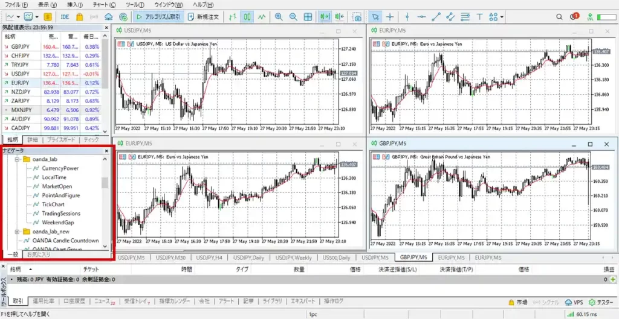Toggle chart auto-scroll to latest bar
Screen dimensions: 619x319
click(x=325, y=17)
